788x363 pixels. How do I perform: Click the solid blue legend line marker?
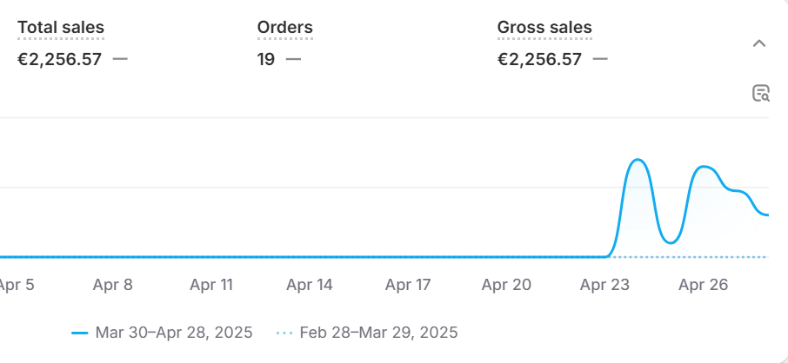80,333
